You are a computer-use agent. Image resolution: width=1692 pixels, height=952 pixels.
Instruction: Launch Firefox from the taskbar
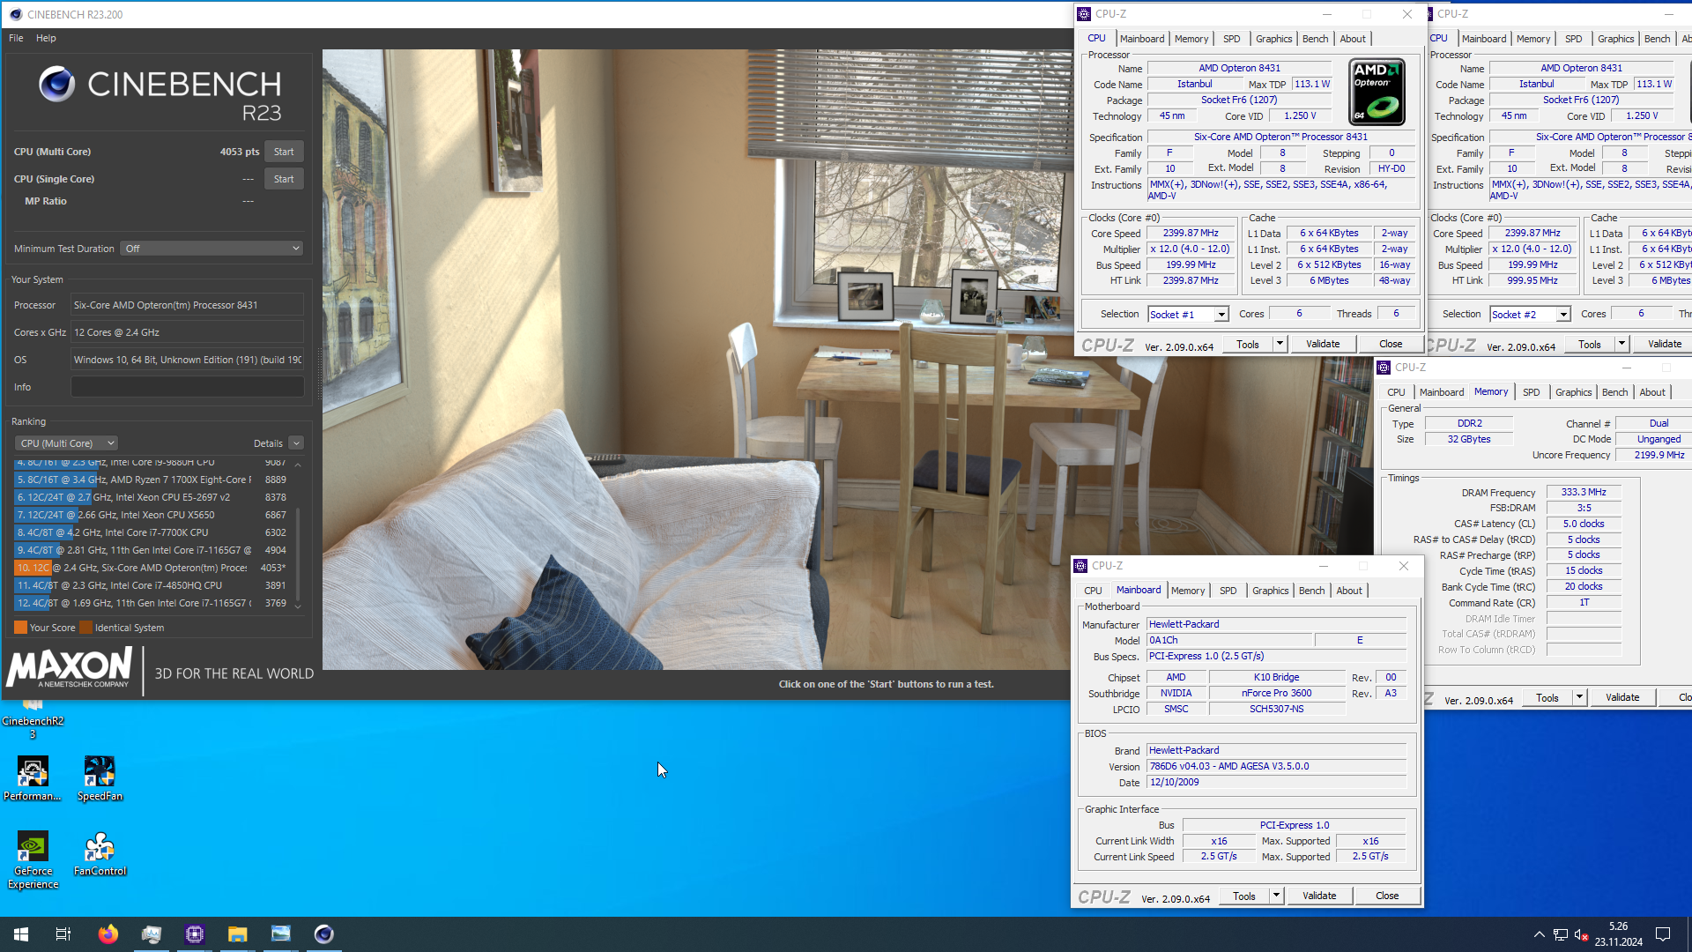pyautogui.click(x=108, y=934)
